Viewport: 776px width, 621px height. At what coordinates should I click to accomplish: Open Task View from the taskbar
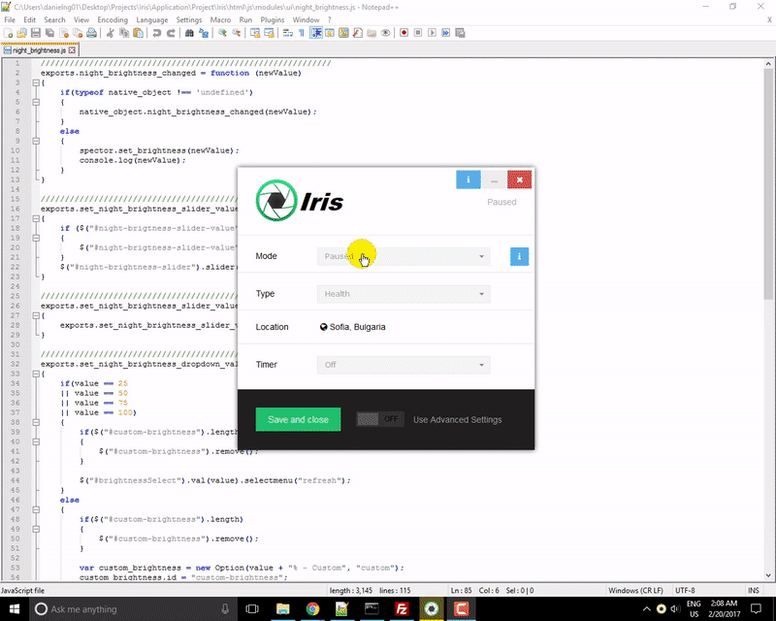(252, 609)
